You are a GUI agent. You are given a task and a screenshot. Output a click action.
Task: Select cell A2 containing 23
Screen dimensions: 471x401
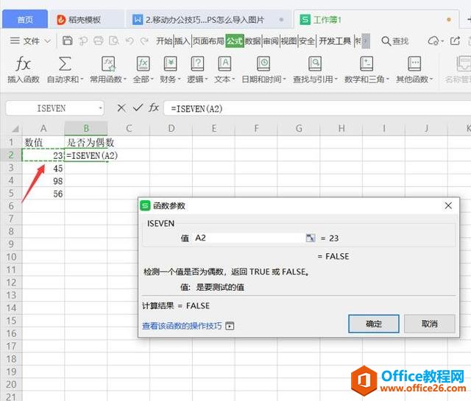click(x=43, y=155)
